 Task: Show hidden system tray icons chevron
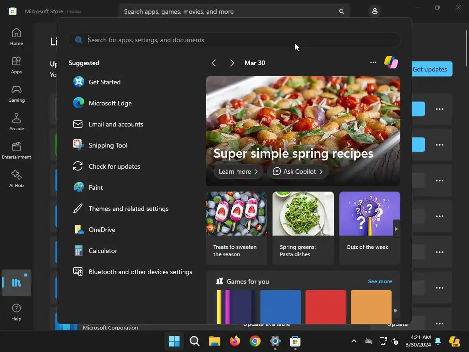click(x=354, y=341)
